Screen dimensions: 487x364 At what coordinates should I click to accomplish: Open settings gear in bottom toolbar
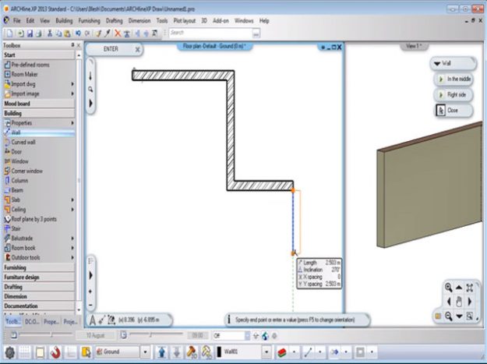click(10, 352)
